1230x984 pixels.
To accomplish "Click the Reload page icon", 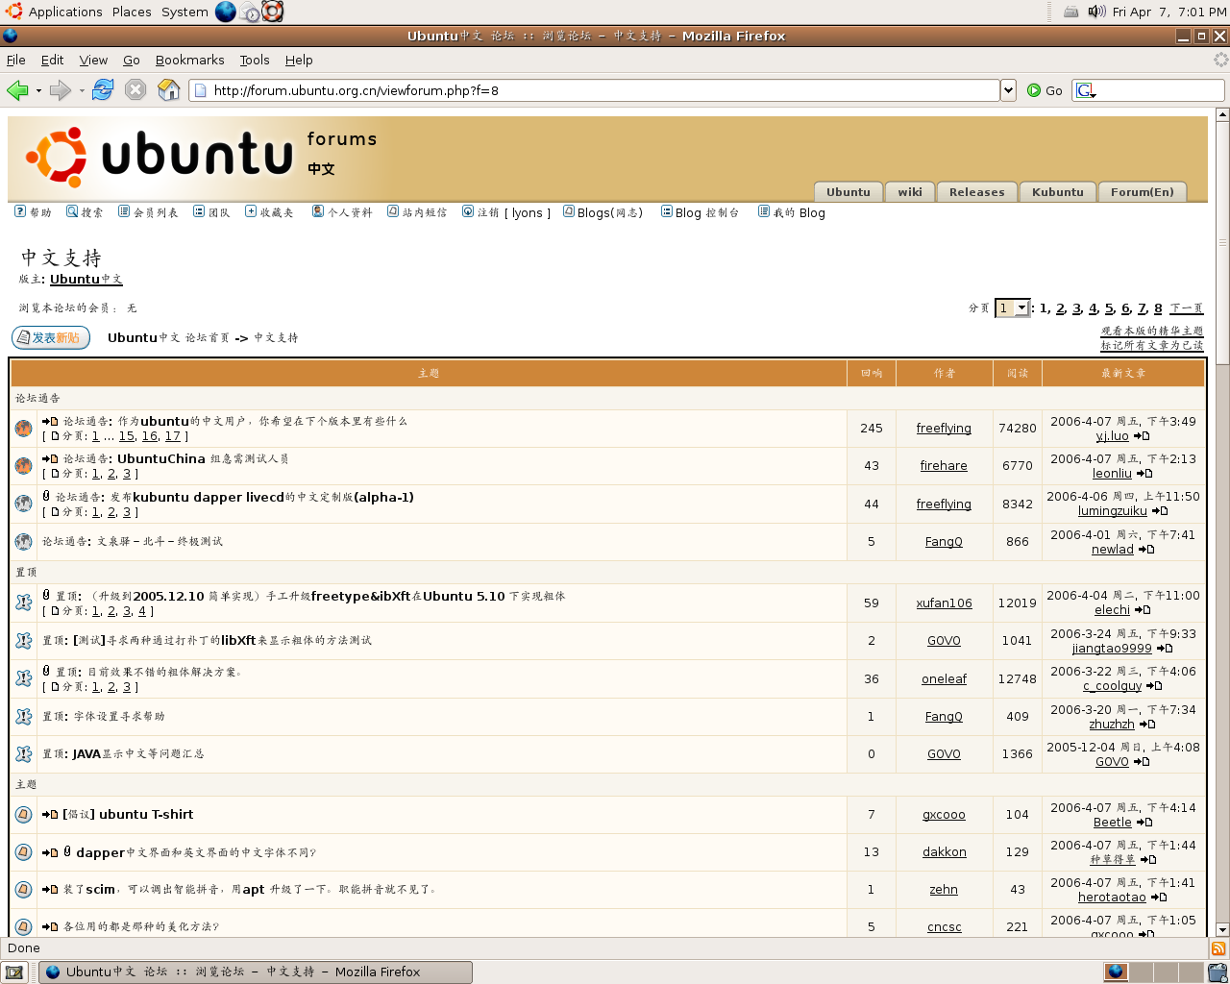I will click(x=103, y=90).
